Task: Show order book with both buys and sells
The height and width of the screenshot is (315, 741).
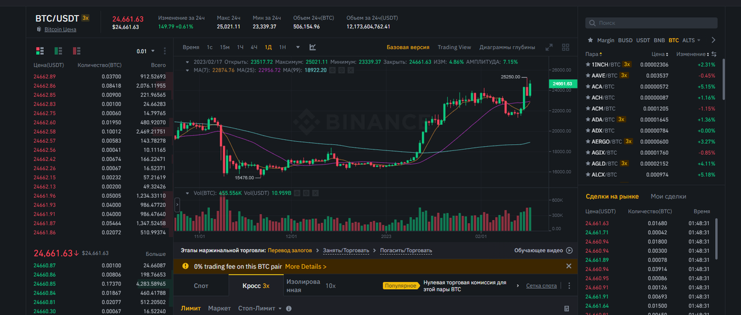Action: coord(40,51)
